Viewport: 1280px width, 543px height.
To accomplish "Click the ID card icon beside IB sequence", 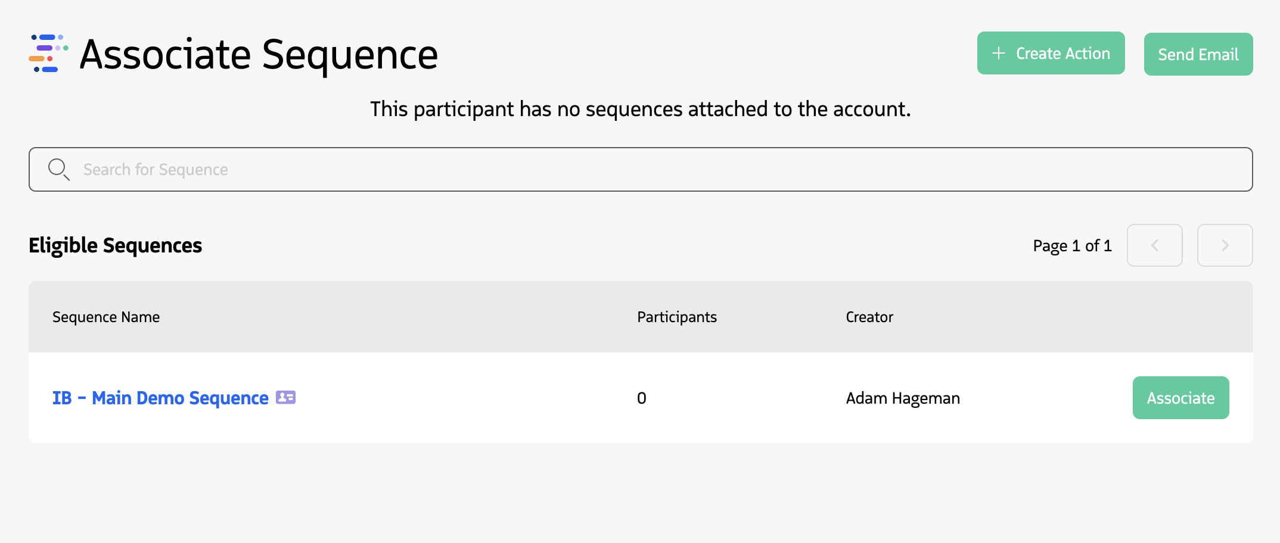I will 285,397.
